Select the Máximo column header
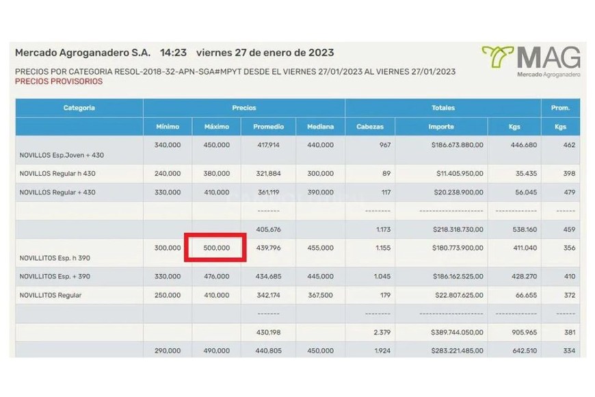Viewport: 595px width, 397px height. pyautogui.click(x=217, y=127)
